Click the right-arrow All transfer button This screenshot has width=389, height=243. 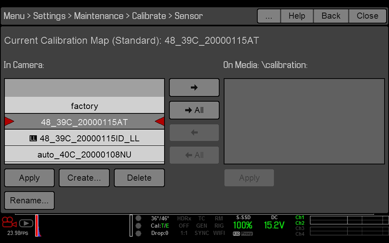(x=194, y=110)
